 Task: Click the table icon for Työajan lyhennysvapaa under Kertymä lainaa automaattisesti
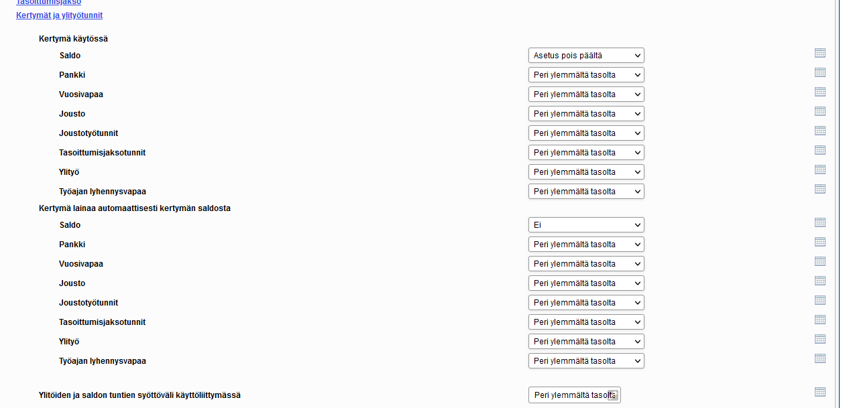(x=819, y=358)
